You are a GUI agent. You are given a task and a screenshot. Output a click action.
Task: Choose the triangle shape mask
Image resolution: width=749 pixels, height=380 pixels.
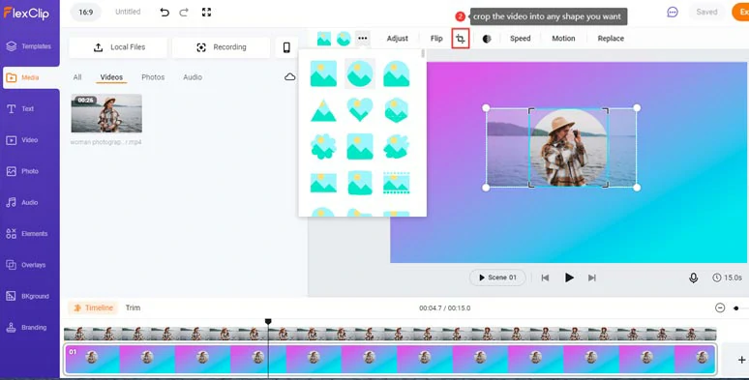(x=323, y=110)
